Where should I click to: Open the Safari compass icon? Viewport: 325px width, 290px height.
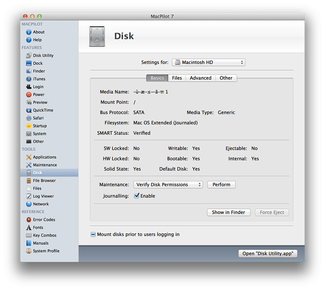[29, 118]
